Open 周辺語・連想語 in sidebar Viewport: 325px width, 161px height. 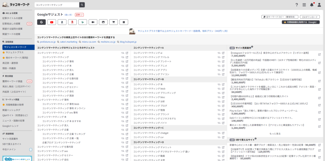pyautogui.click(x=10, y=63)
